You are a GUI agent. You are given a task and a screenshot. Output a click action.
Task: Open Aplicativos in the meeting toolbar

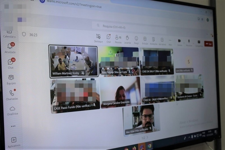(162, 42)
